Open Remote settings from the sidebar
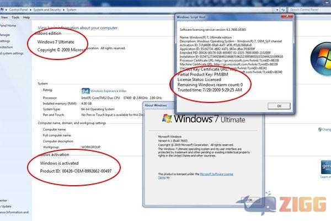Image resolution: width=331 pixels, height=221 pixels. 5,41
